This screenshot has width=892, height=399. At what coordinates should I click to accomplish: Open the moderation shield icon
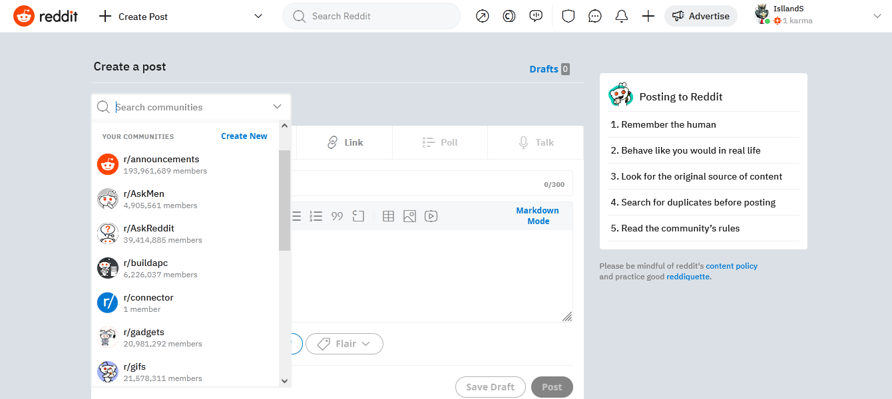[x=568, y=16]
